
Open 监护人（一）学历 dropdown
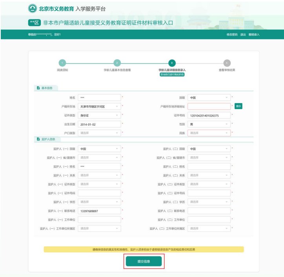tap(99, 202)
